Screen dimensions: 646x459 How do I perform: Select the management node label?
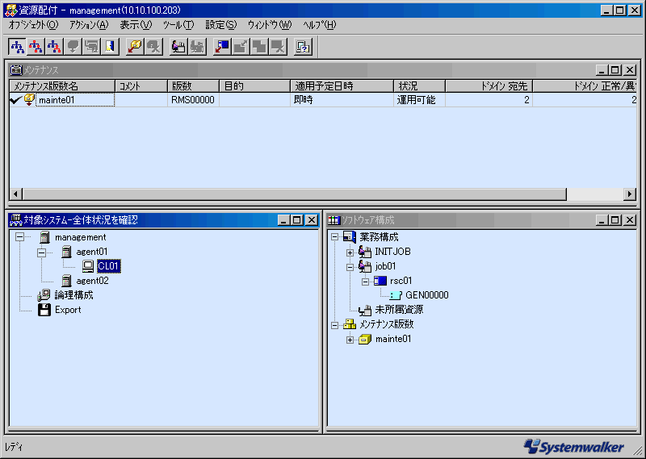pos(80,237)
